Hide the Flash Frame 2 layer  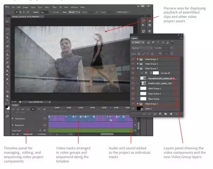point(133,94)
